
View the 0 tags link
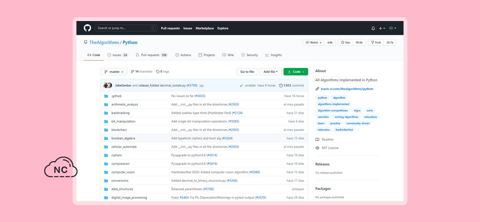click(163, 72)
